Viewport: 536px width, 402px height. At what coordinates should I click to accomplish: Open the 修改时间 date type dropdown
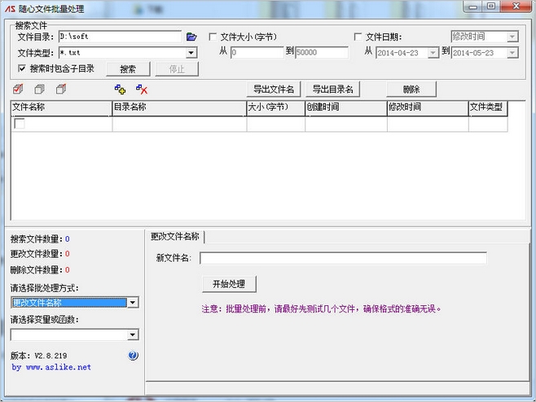pos(512,36)
